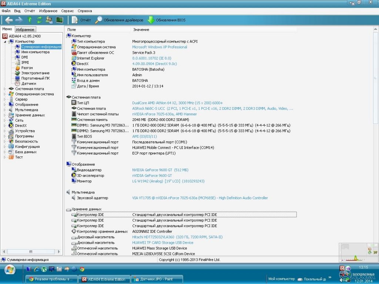Expand the Системная плата tree node
This screenshot has height=284, width=379.
[x=5, y=89]
